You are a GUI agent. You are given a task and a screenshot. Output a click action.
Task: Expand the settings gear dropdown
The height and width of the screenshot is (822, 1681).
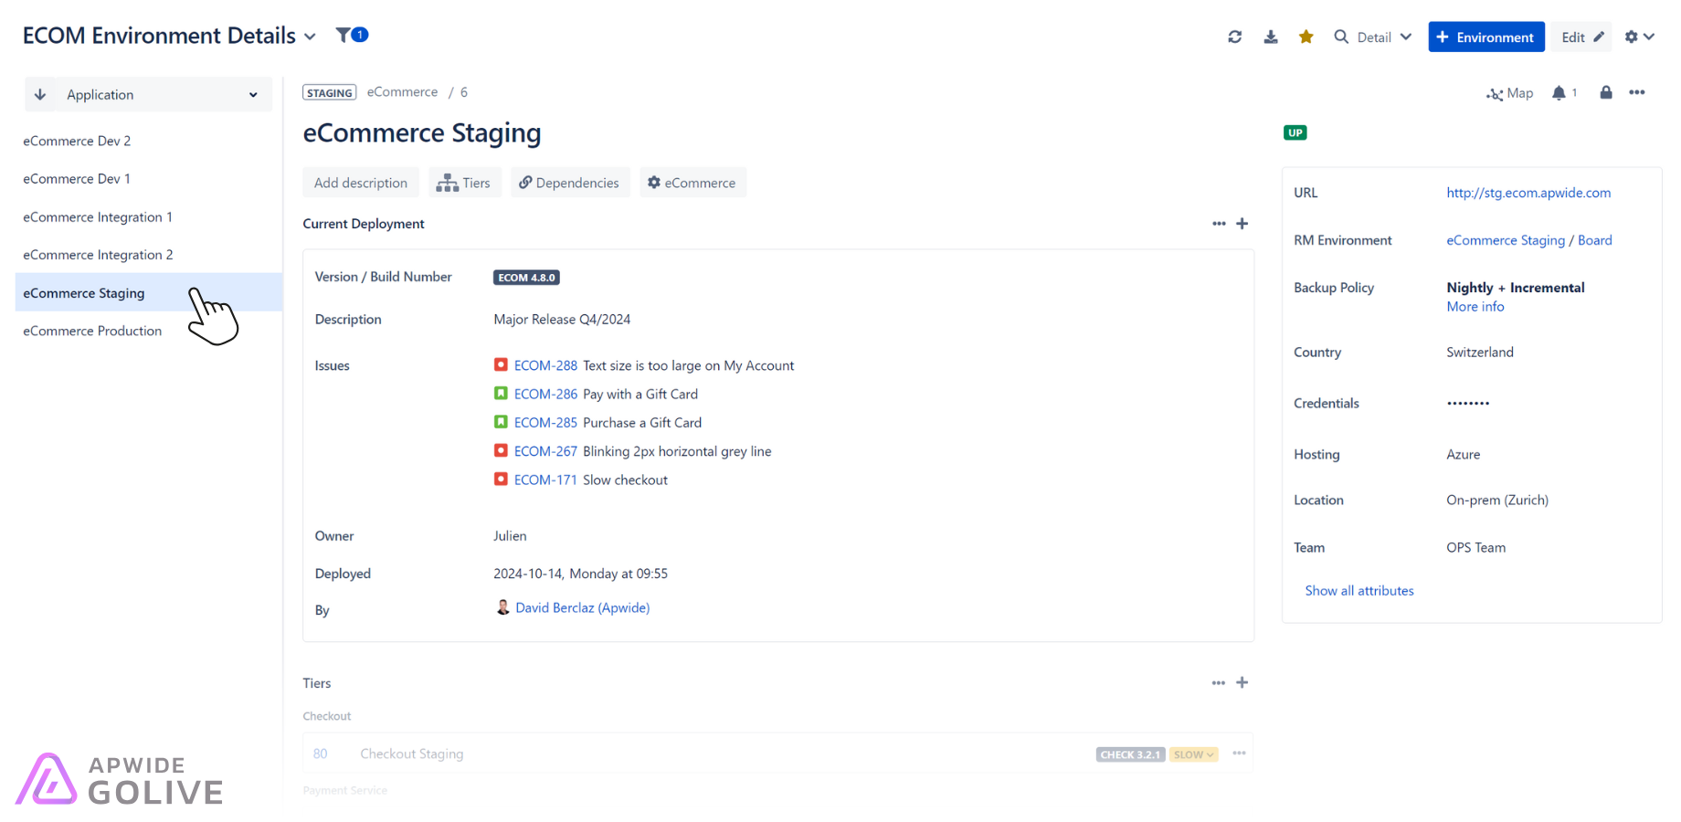click(1639, 37)
